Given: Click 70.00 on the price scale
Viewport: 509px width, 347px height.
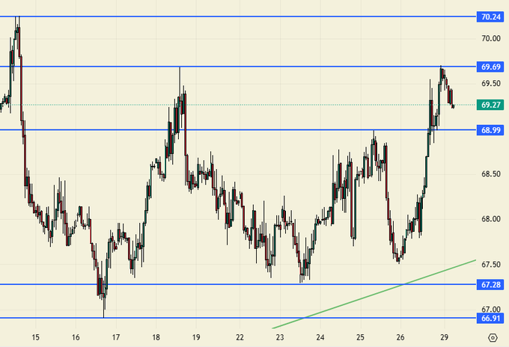Looking at the screenshot, I should click(x=491, y=38).
